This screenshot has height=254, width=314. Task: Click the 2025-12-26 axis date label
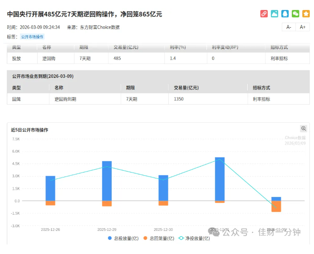[50, 230]
